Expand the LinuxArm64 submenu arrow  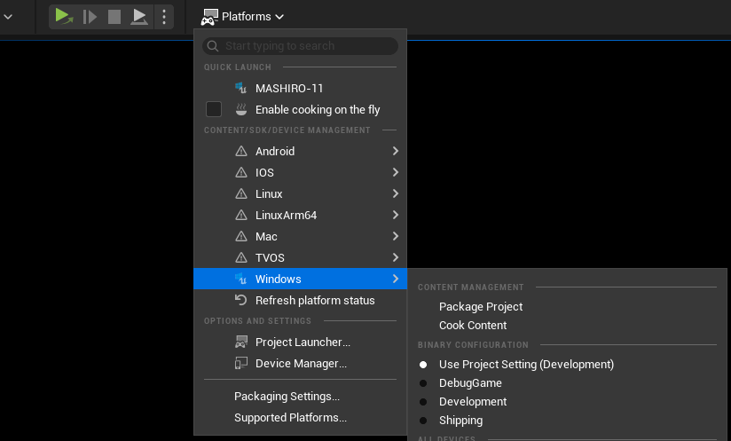point(396,215)
